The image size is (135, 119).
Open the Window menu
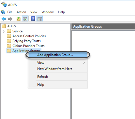click(x=48, y=12)
